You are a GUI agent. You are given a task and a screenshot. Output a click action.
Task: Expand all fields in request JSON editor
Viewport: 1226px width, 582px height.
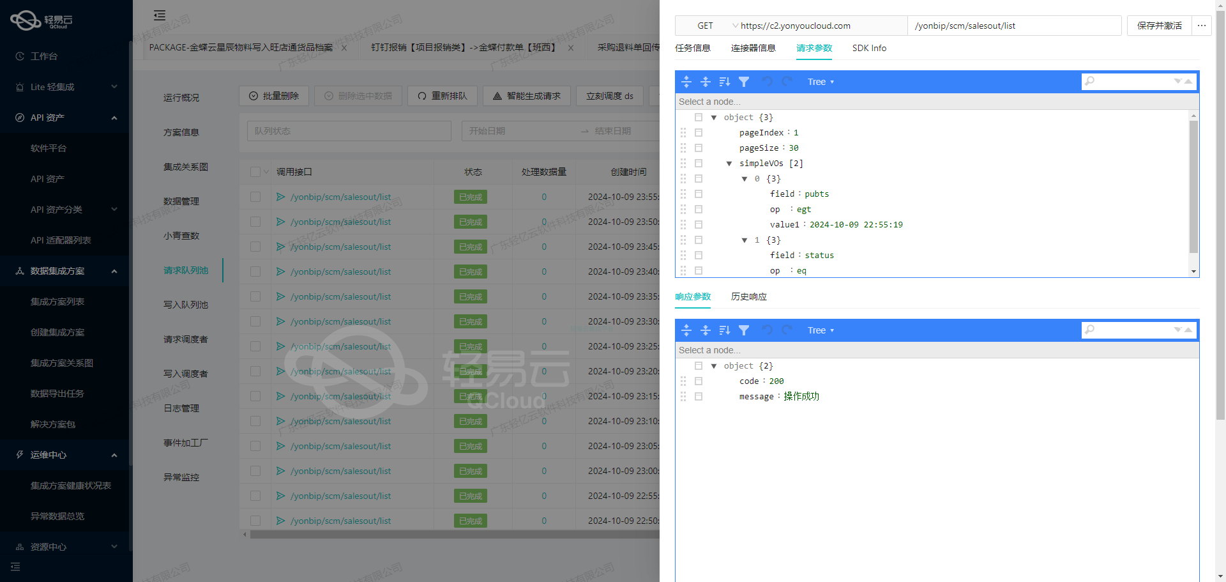click(686, 82)
